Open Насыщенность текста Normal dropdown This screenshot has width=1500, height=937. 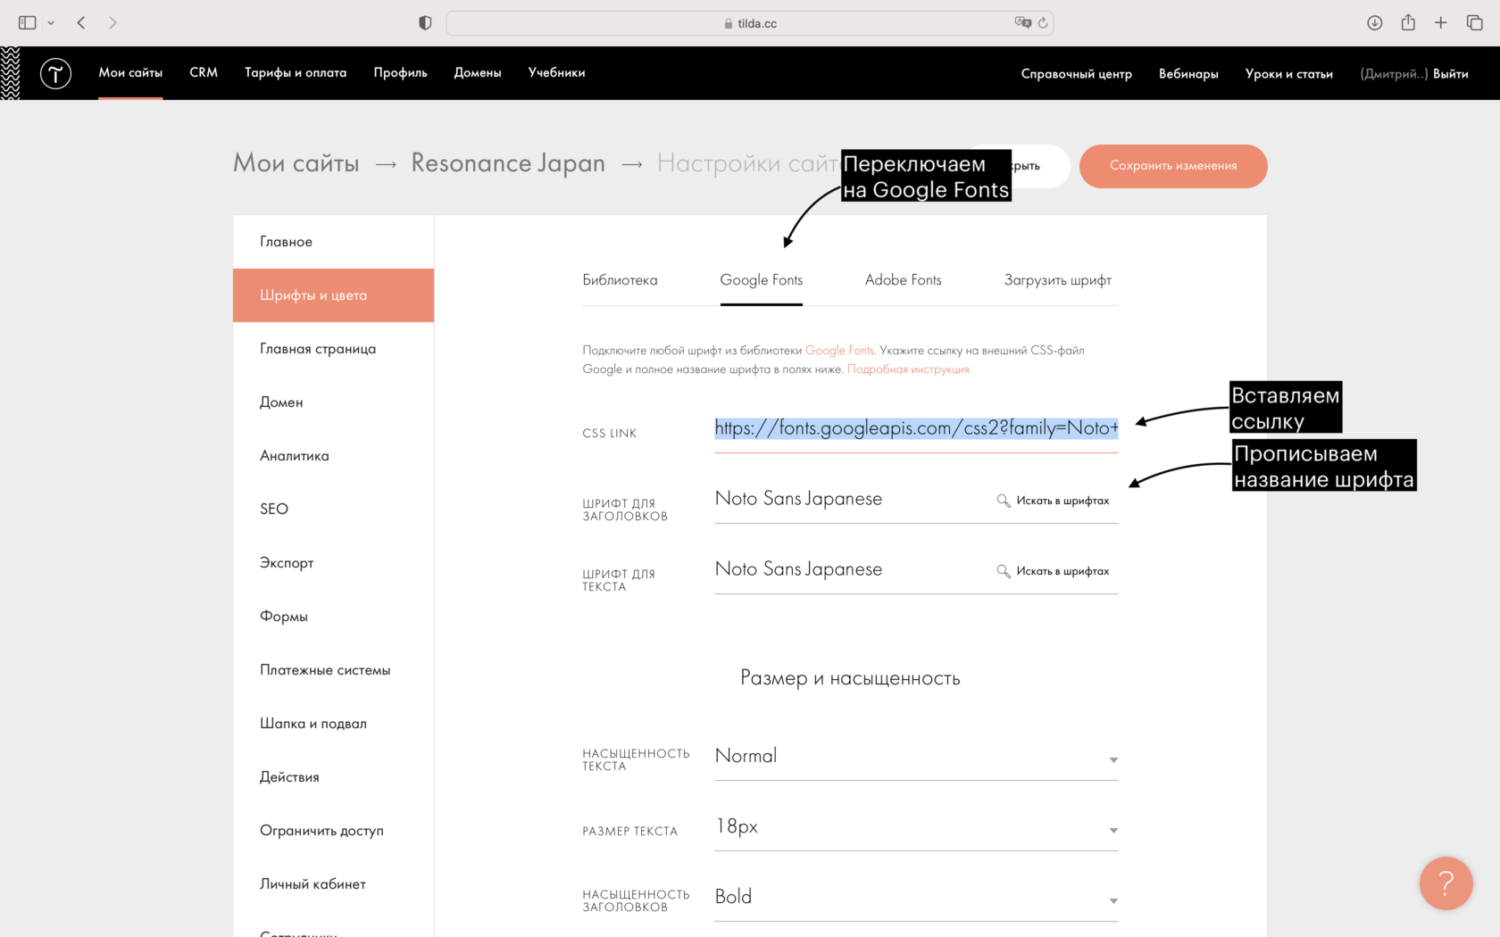click(x=916, y=757)
